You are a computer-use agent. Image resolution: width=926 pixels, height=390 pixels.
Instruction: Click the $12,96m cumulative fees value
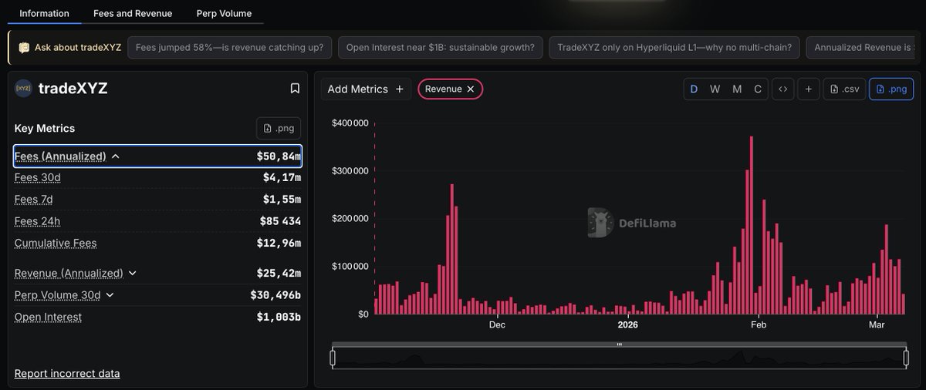pyautogui.click(x=279, y=243)
